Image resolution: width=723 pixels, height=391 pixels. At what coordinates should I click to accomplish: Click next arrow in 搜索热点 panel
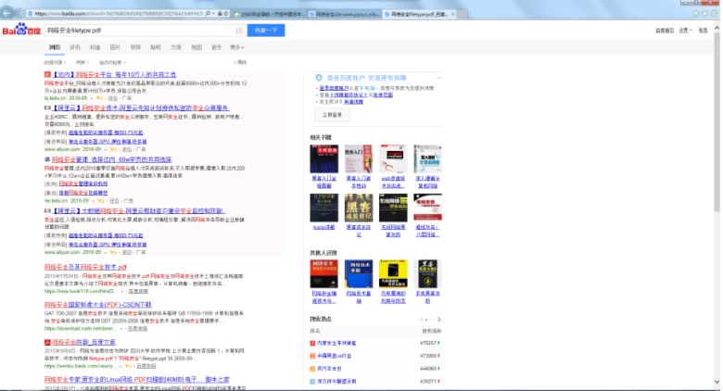click(x=439, y=319)
